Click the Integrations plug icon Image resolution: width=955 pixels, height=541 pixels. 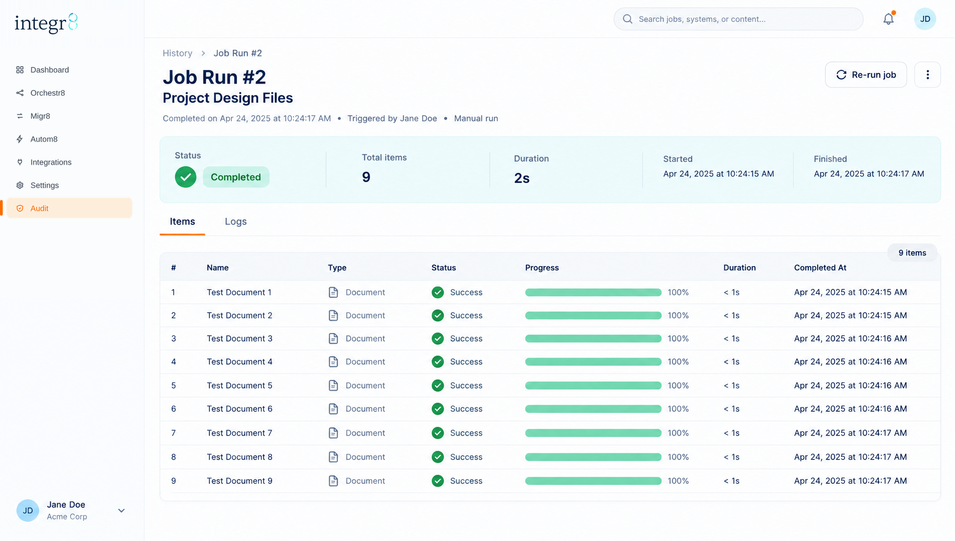pos(20,162)
